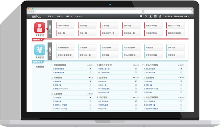Open the calendar icon in header
The width and height of the screenshot is (220, 127).
coord(155,16)
